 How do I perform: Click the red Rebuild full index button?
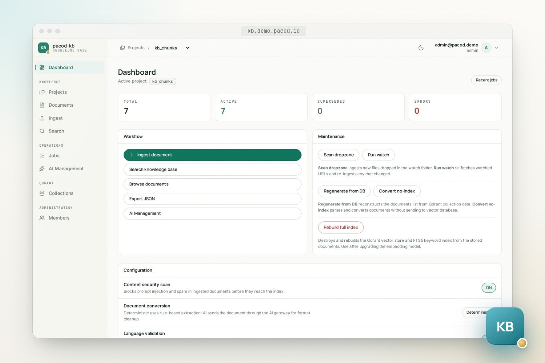click(341, 228)
